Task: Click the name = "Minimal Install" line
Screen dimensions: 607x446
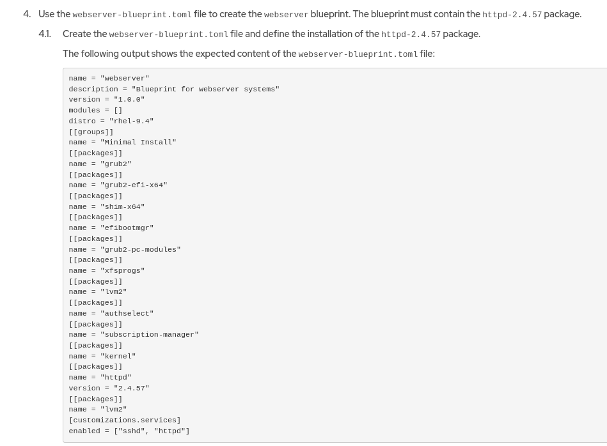Action: click(122, 142)
